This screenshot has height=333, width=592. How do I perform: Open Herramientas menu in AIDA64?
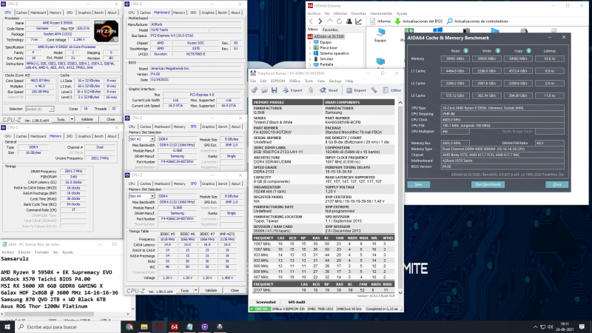click(x=381, y=13)
